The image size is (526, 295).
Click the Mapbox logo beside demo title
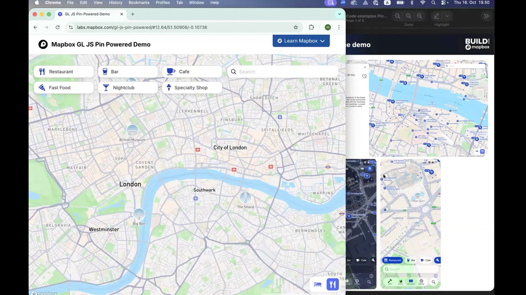43,44
